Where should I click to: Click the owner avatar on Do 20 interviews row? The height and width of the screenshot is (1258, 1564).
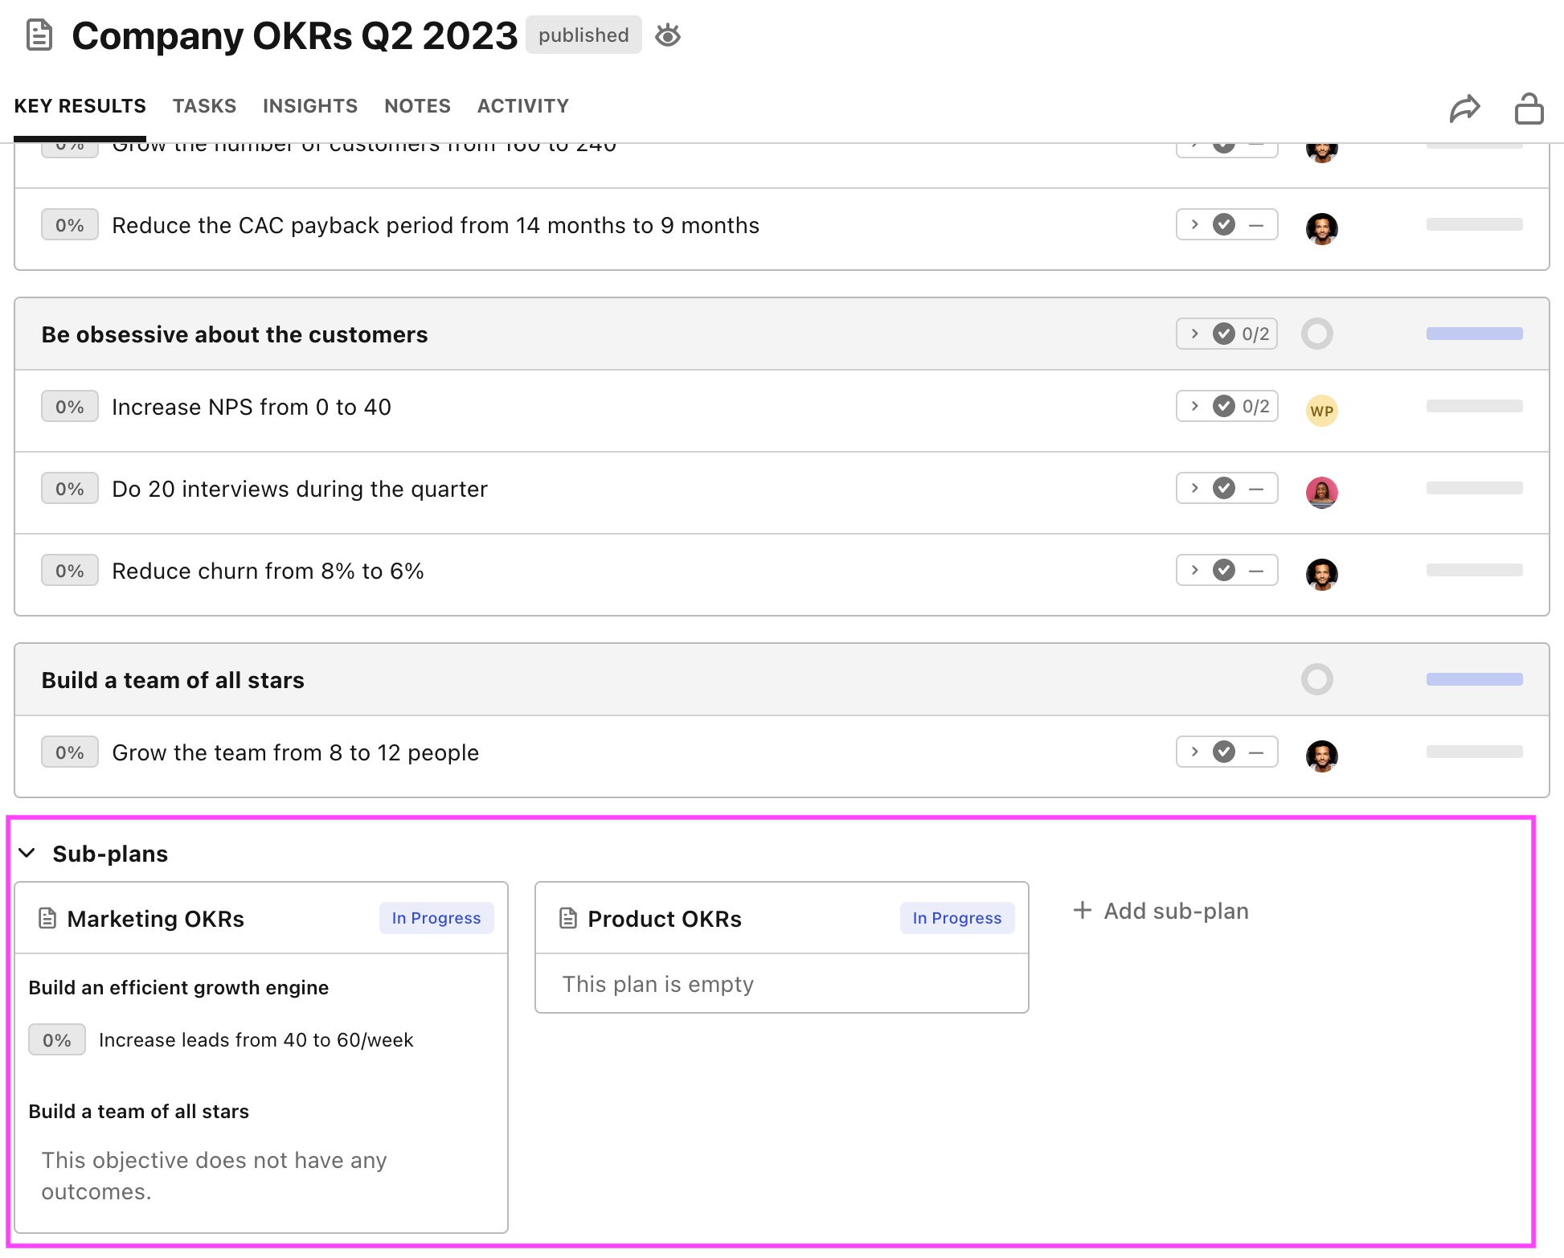[1321, 492]
